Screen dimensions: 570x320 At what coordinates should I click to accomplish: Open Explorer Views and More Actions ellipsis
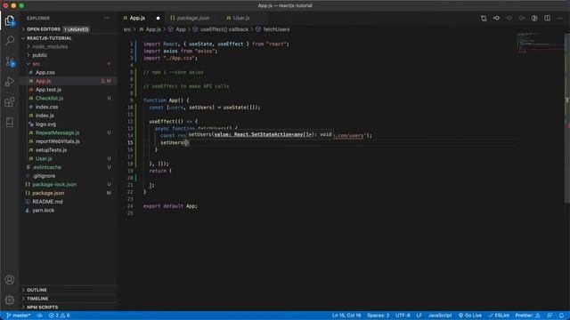coord(107,18)
